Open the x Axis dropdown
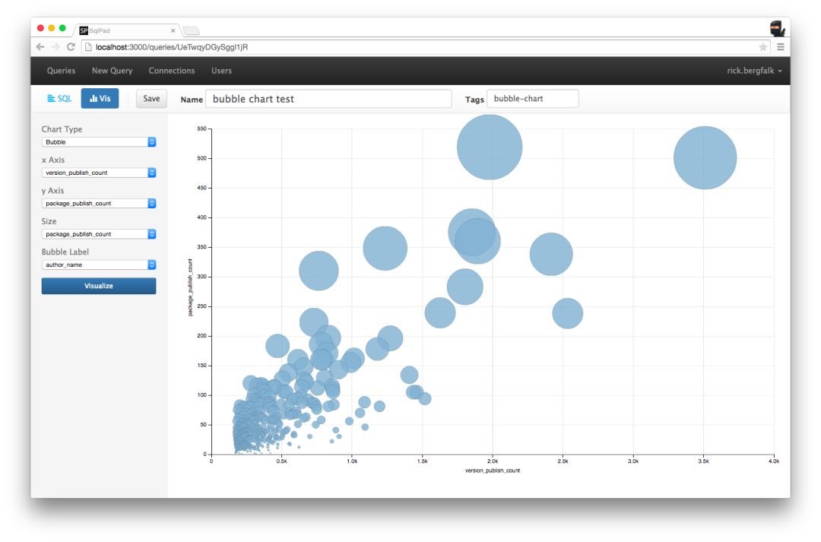The image size is (821, 542). point(98,173)
